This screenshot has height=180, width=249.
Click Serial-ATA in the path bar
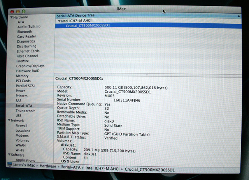[x=71, y=167]
